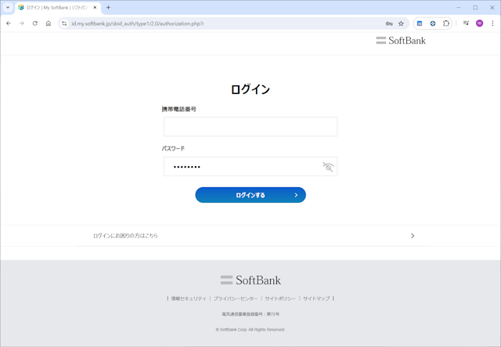Open the purple profile avatar
The width and height of the screenshot is (501, 347).
pyautogui.click(x=479, y=23)
